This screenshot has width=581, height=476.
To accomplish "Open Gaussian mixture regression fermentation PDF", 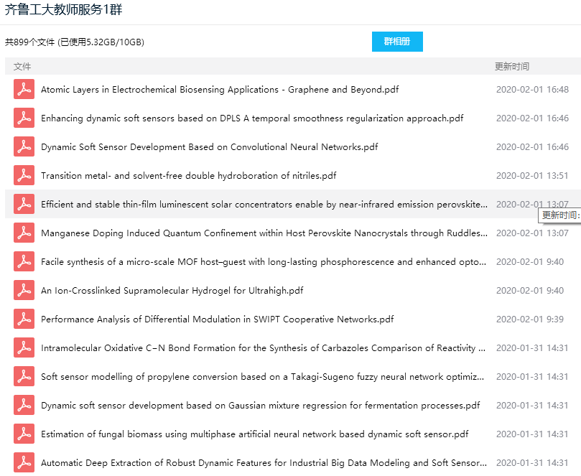I will [x=260, y=406].
